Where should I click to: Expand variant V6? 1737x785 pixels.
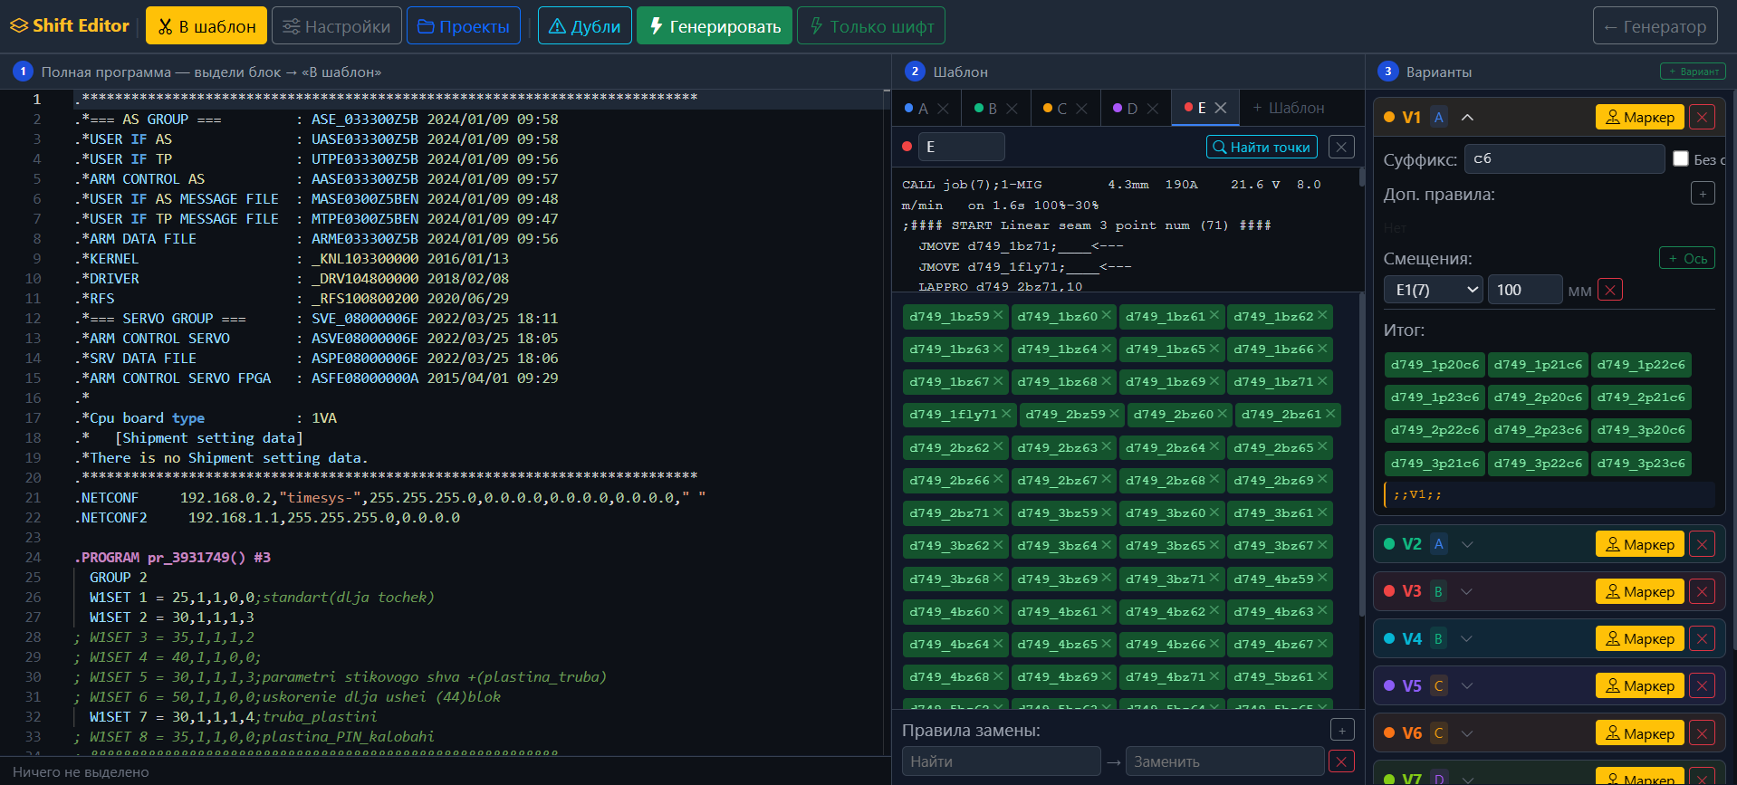click(1468, 733)
